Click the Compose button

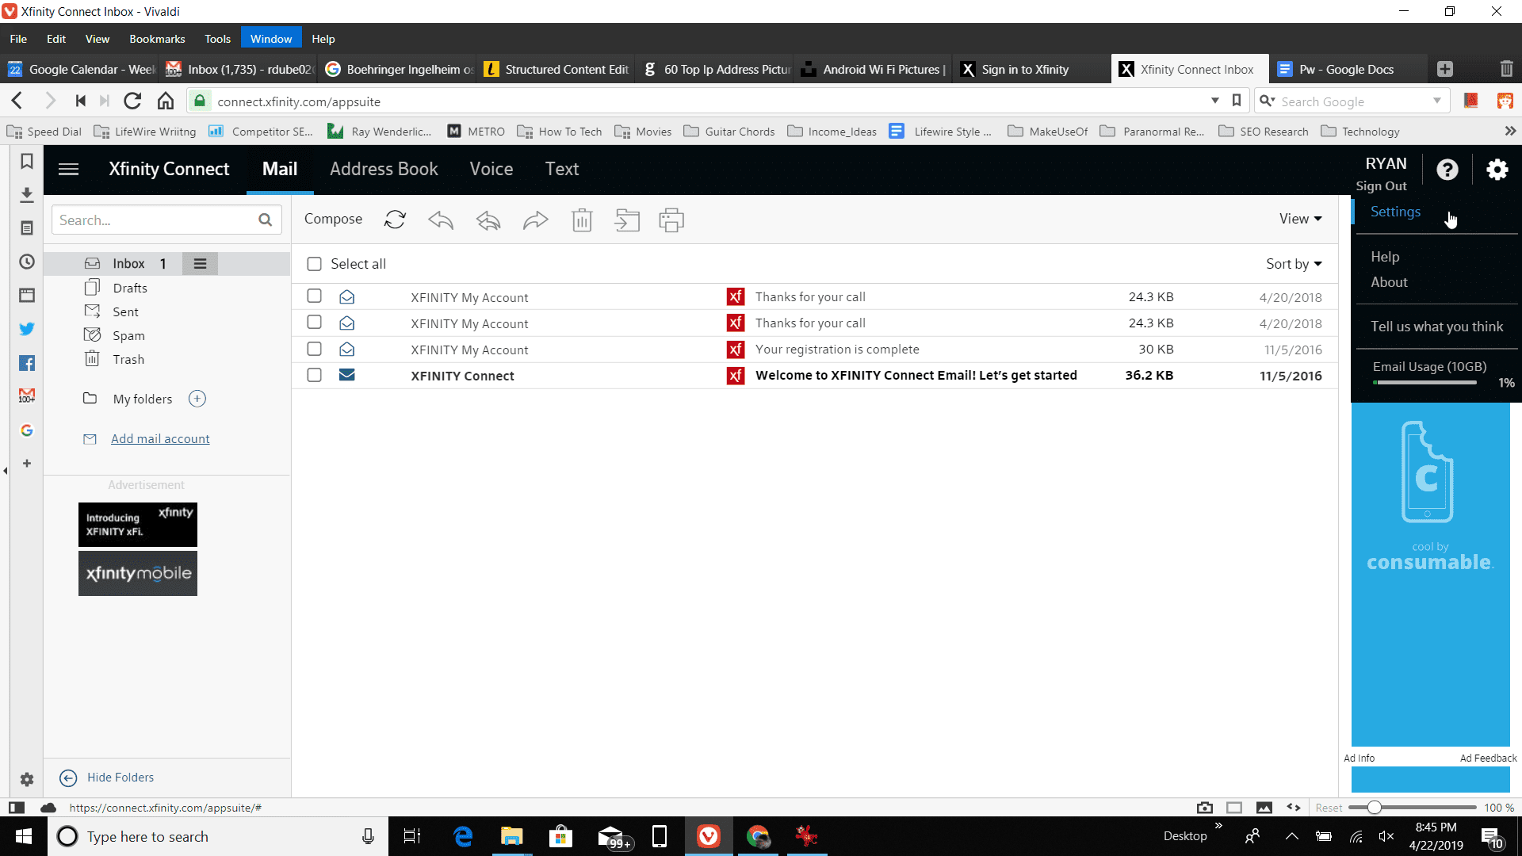coord(333,219)
